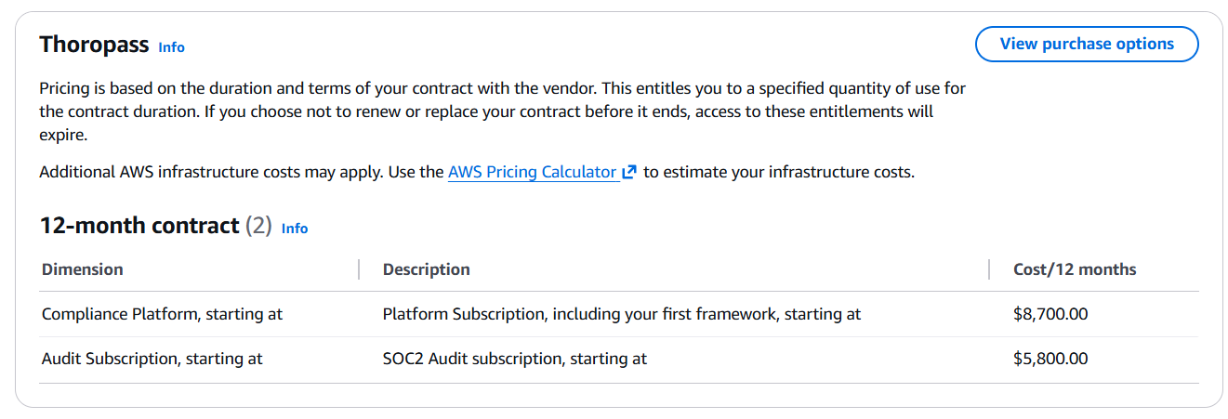Open the Info link beside Thoropass
Screen dimensions: 1228x419
click(x=171, y=46)
